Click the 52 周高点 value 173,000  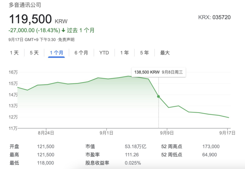coord(211,146)
